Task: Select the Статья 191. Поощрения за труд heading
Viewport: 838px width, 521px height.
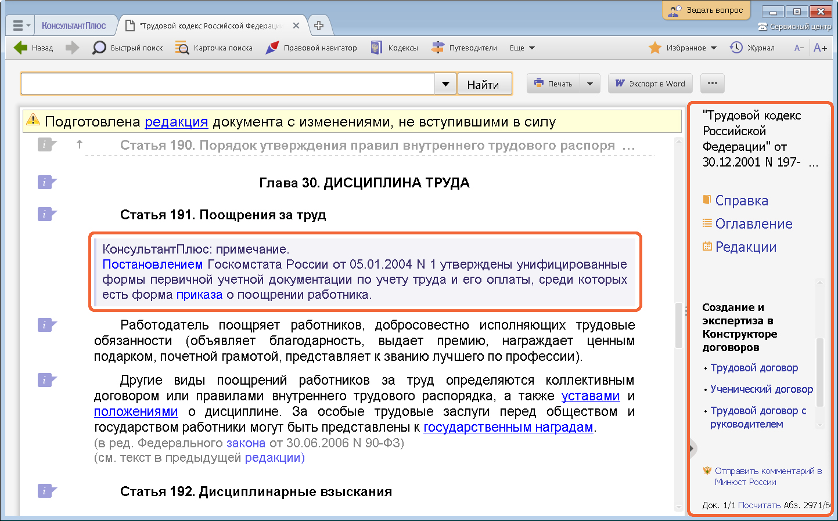Action: (x=223, y=215)
